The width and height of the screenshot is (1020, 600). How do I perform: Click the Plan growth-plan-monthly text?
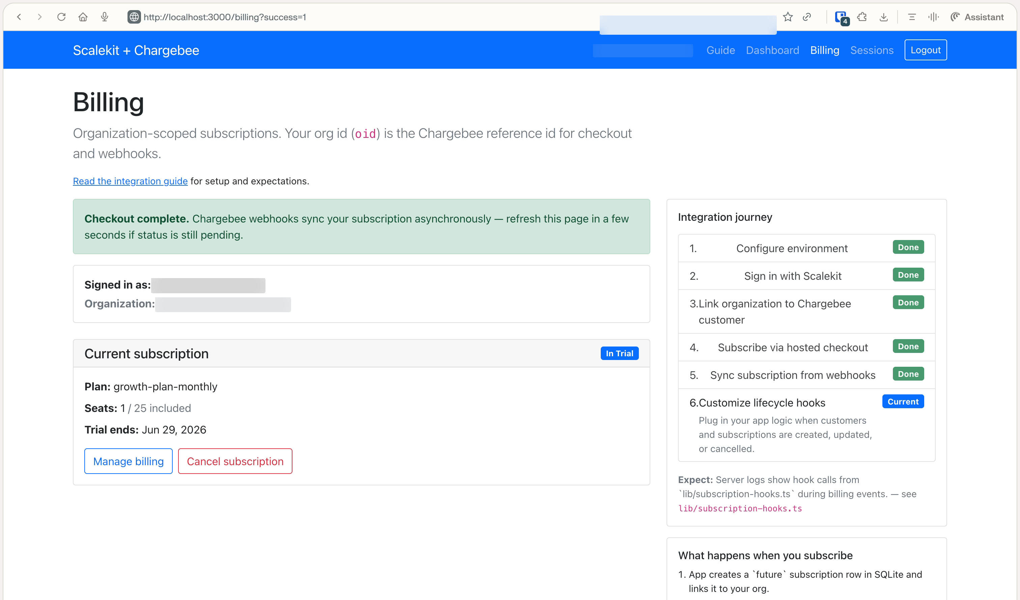151,386
